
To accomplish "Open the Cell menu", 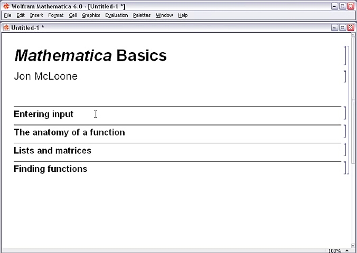I will [x=73, y=15].
